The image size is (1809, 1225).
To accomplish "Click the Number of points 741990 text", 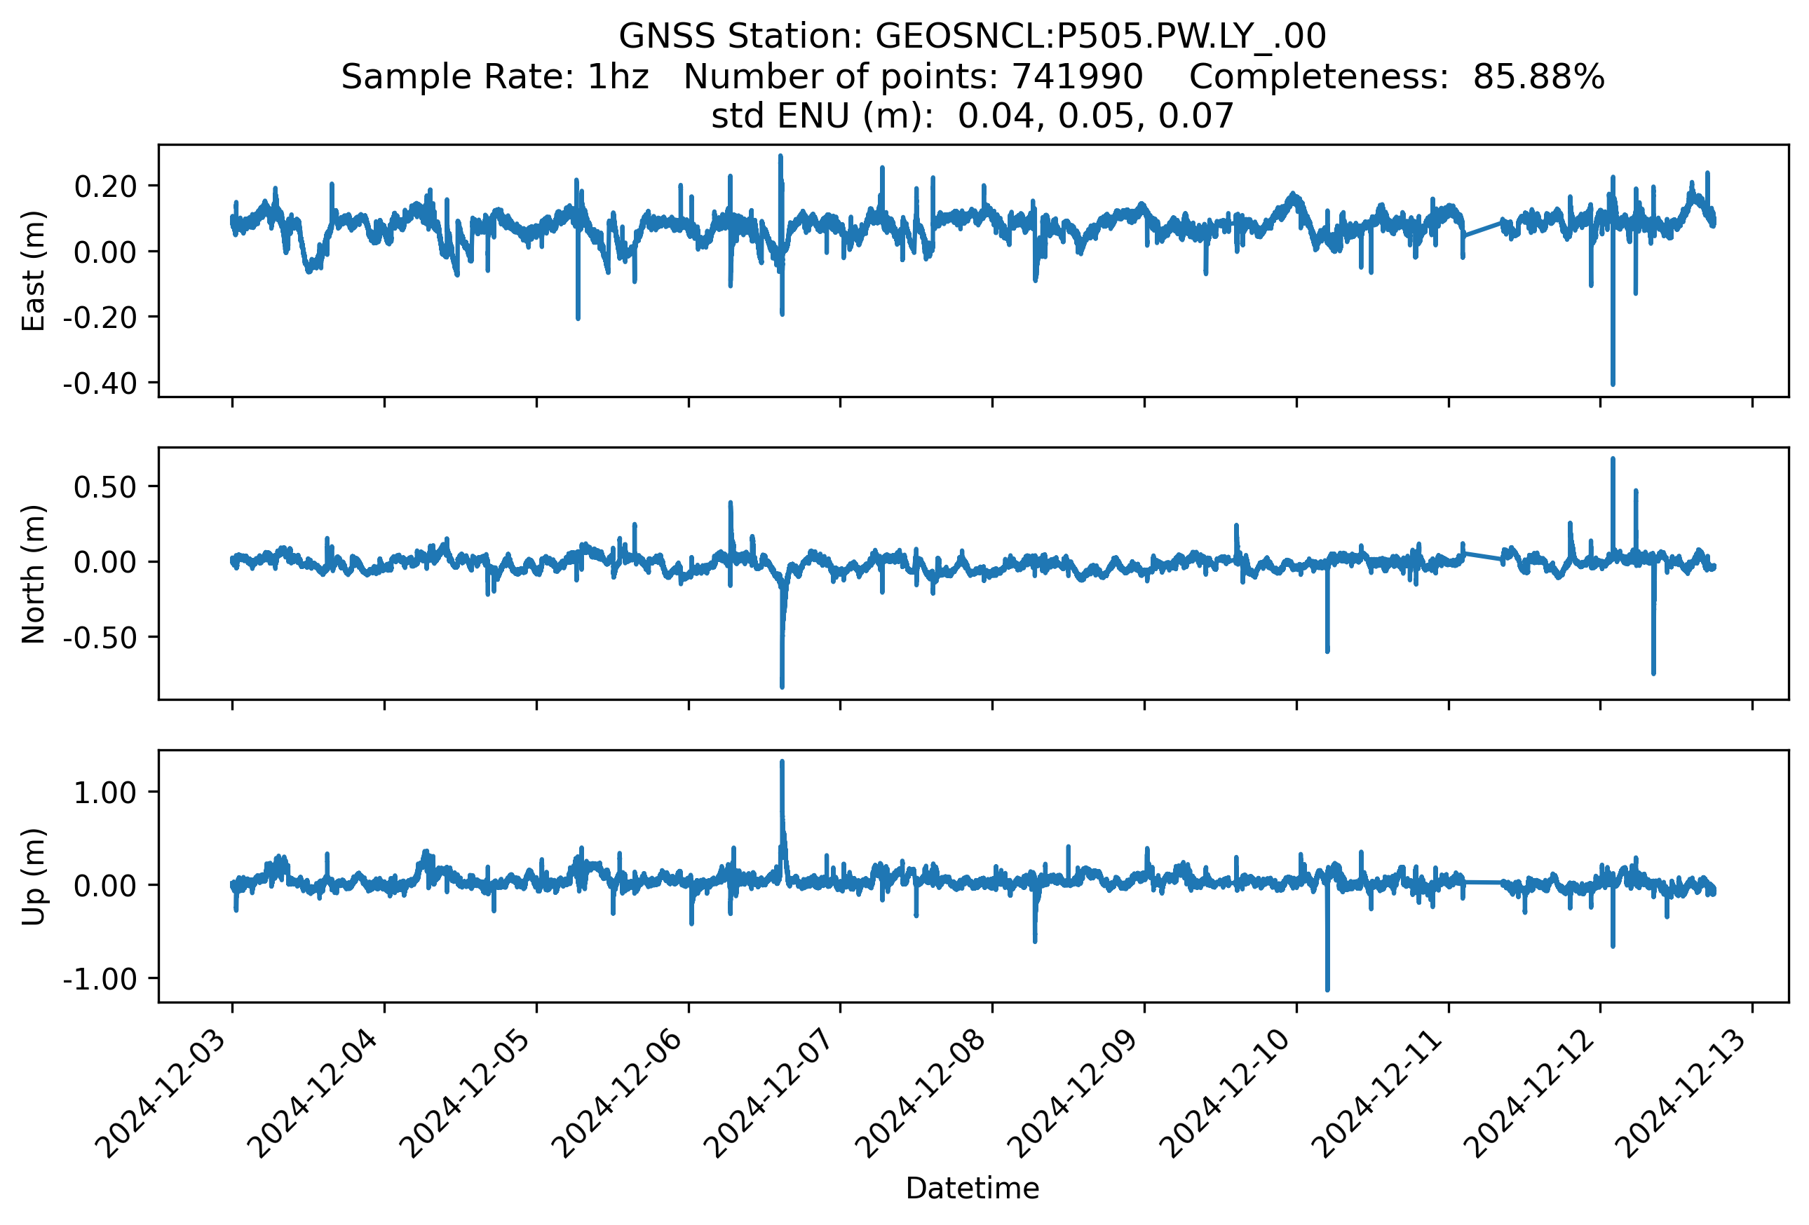I will coord(913,77).
